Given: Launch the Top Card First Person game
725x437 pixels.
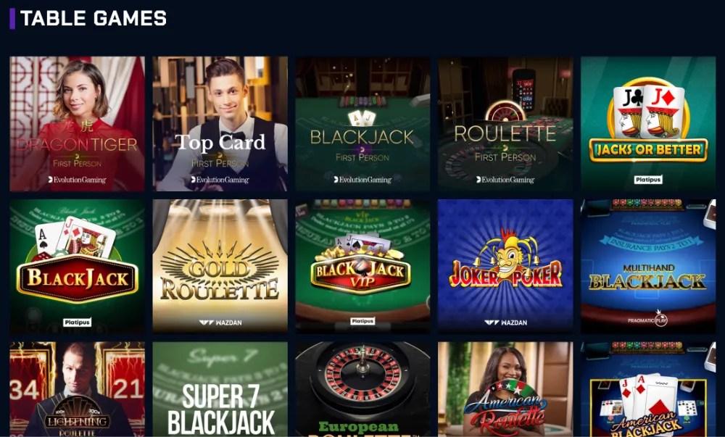Looking at the screenshot, I should 220,124.
